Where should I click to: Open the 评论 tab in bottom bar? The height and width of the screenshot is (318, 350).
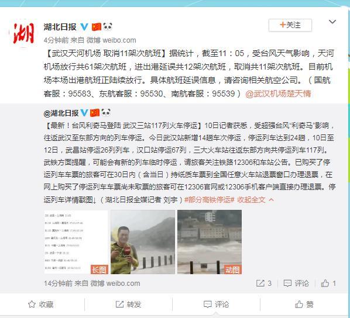pyautogui.click(x=216, y=304)
